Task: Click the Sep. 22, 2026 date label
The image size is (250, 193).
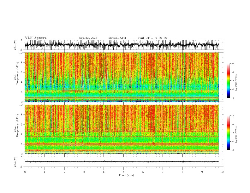Action: coord(88,38)
